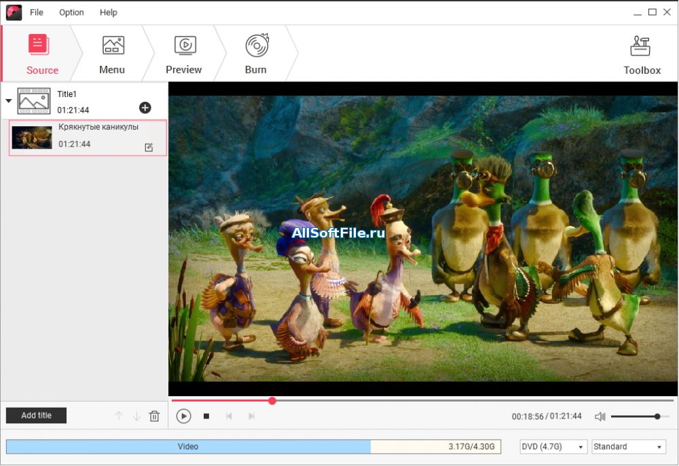The width and height of the screenshot is (679, 466).
Task: Play the video preview
Action: tap(183, 416)
